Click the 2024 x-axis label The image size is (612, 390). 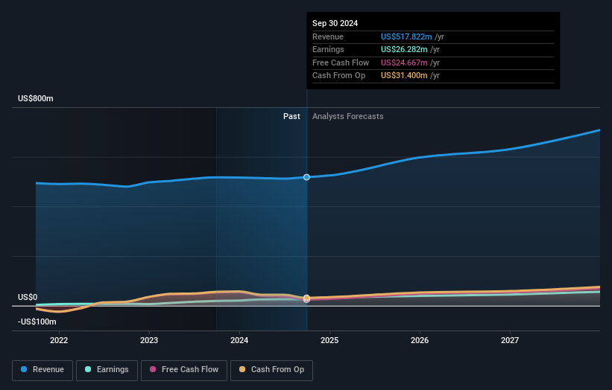[x=239, y=340]
